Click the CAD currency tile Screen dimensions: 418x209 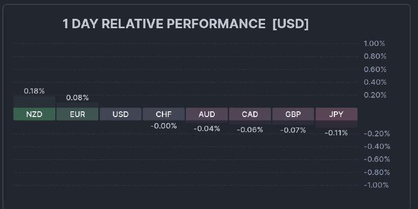click(x=250, y=114)
